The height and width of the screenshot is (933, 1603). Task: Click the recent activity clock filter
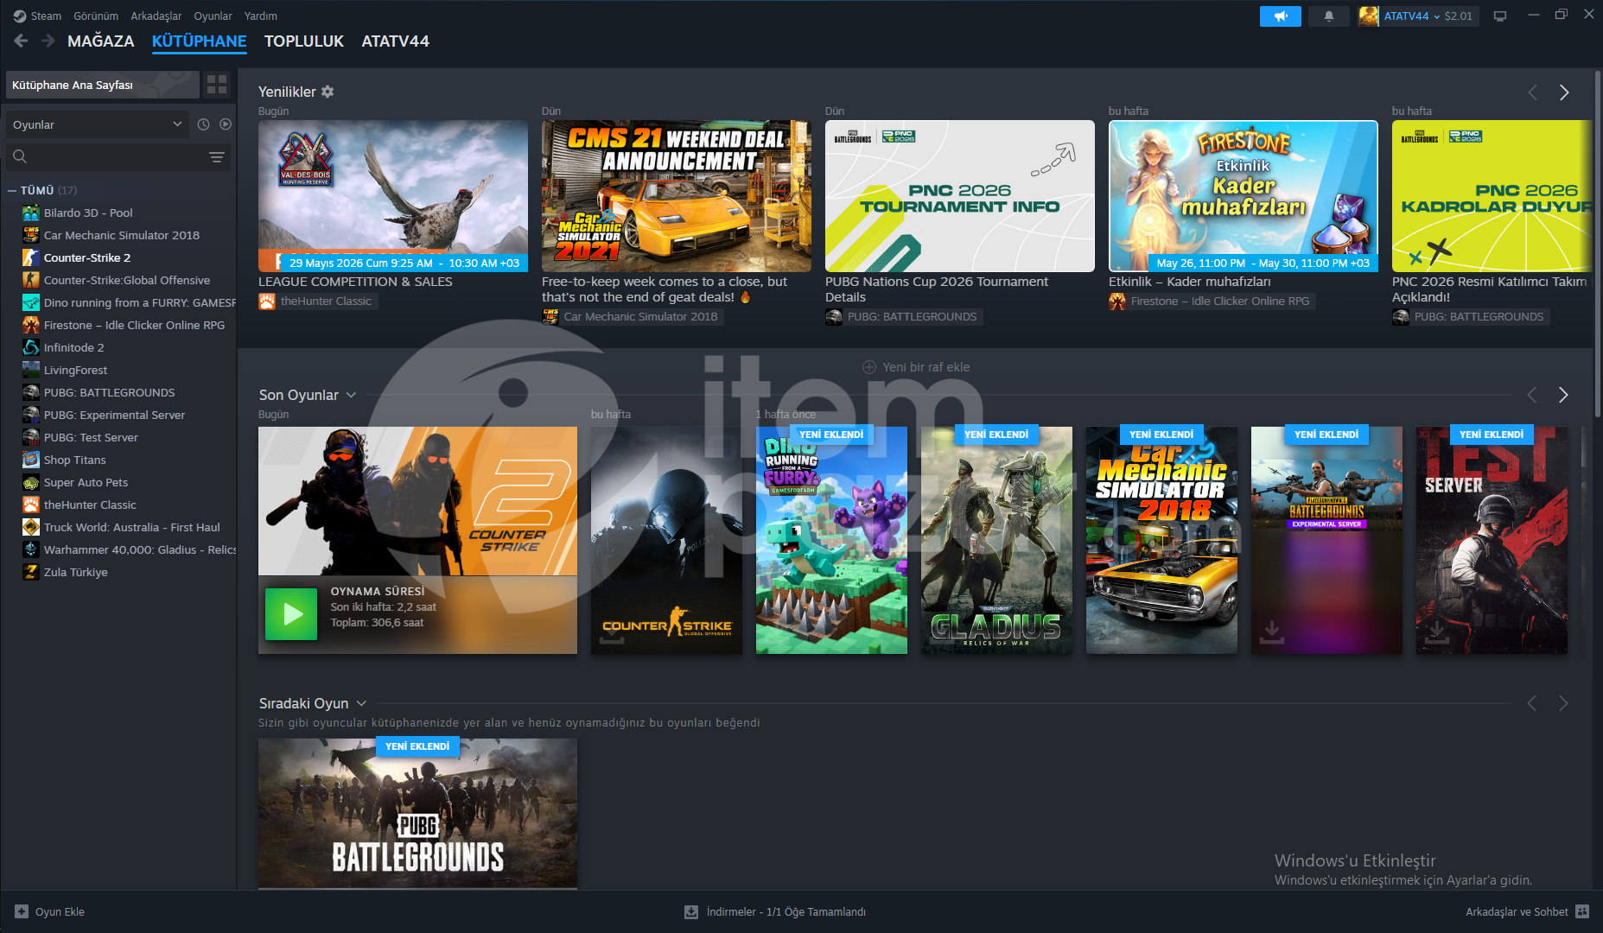click(x=203, y=124)
